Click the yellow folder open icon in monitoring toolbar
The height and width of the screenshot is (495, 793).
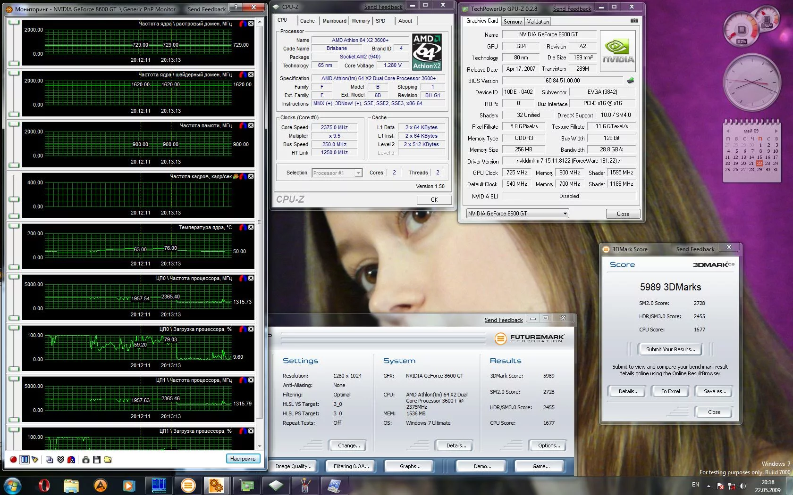coord(108,459)
